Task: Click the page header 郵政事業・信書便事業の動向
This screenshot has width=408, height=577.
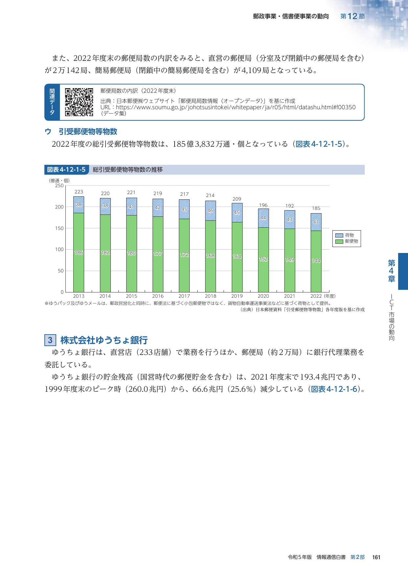Action: (291, 16)
